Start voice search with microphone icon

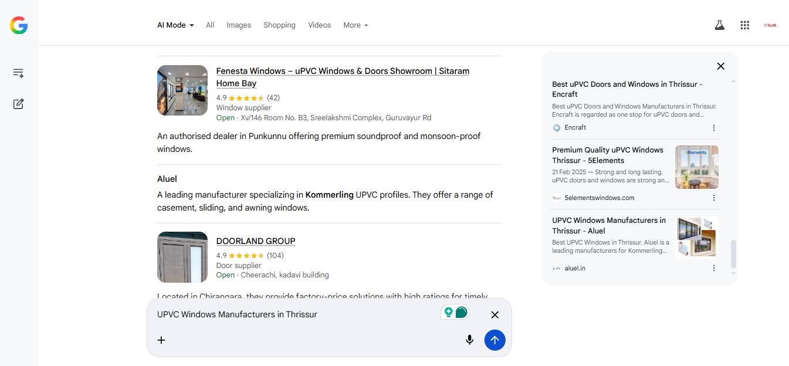[x=469, y=340]
